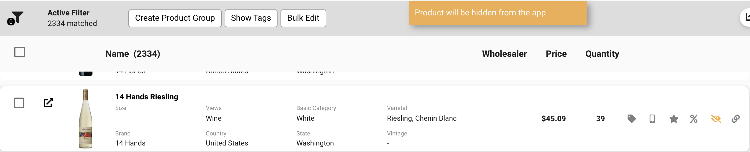This screenshot has width=750, height=152.
Task: Click the percent discount icon in the Riesling row
Action: (x=694, y=119)
